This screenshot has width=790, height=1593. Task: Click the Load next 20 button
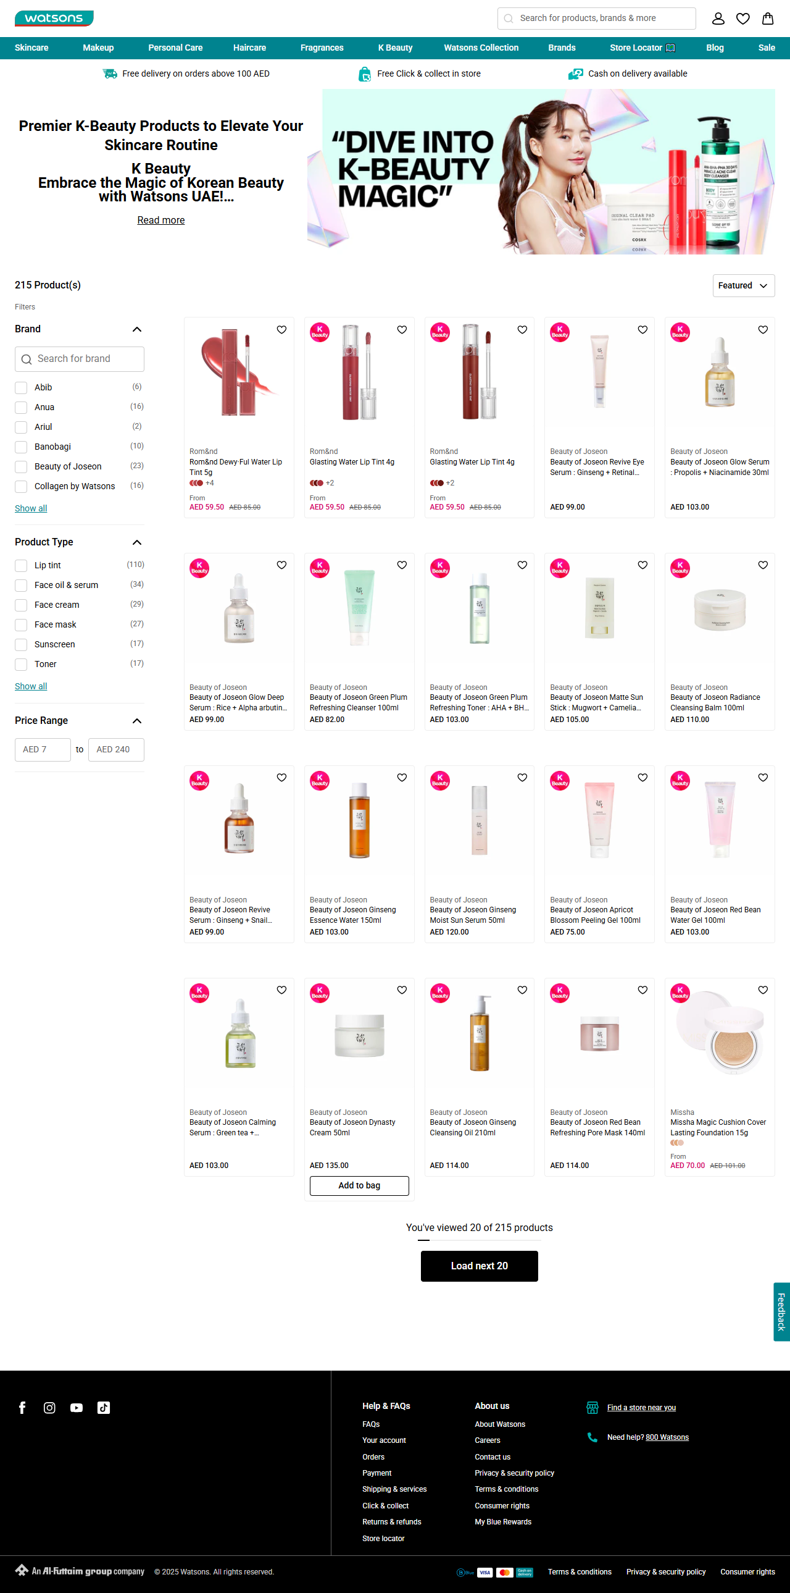(x=480, y=1266)
